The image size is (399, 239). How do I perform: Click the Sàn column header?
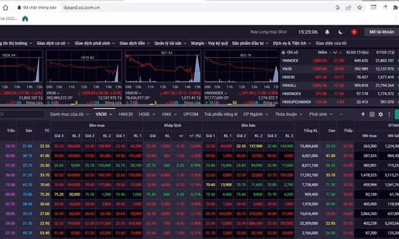[29, 131]
